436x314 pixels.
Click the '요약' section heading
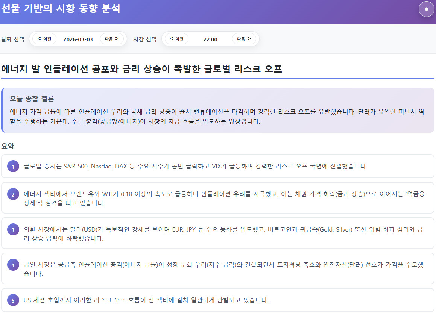8,146
